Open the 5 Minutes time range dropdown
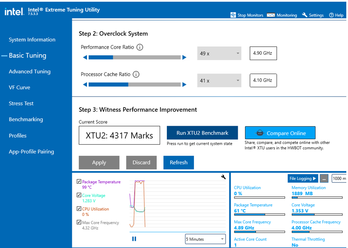This screenshot has height=248, width=348. pos(205,239)
